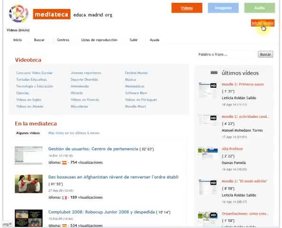
Task: Open Moodle 2: "El modo edición" video
Action: point(244,181)
